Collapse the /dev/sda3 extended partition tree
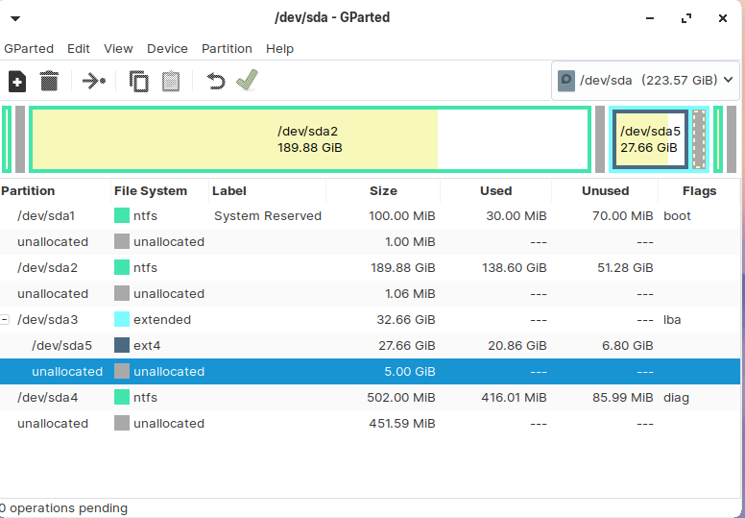The image size is (745, 518). click(x=4, y=320)
